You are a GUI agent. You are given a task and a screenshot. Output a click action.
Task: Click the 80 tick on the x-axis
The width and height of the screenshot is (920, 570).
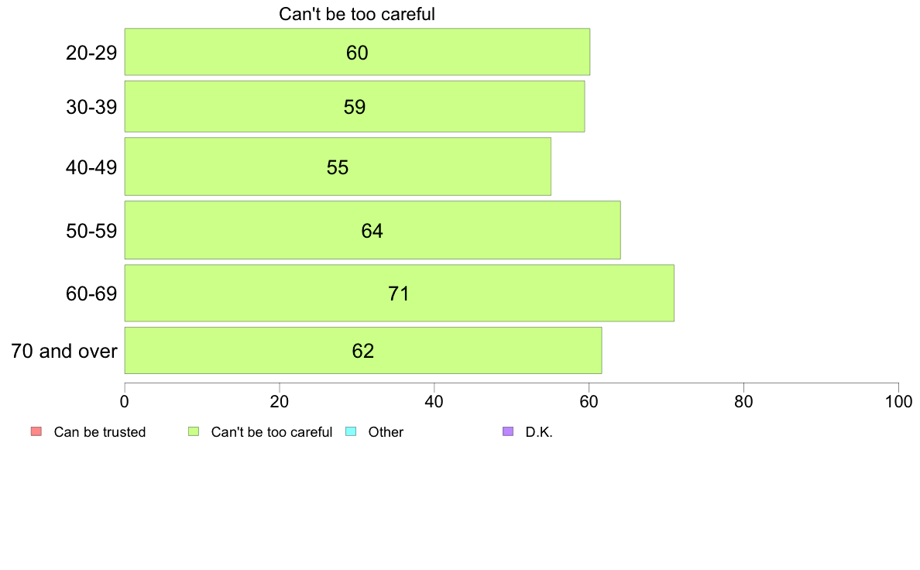(743, 401)
